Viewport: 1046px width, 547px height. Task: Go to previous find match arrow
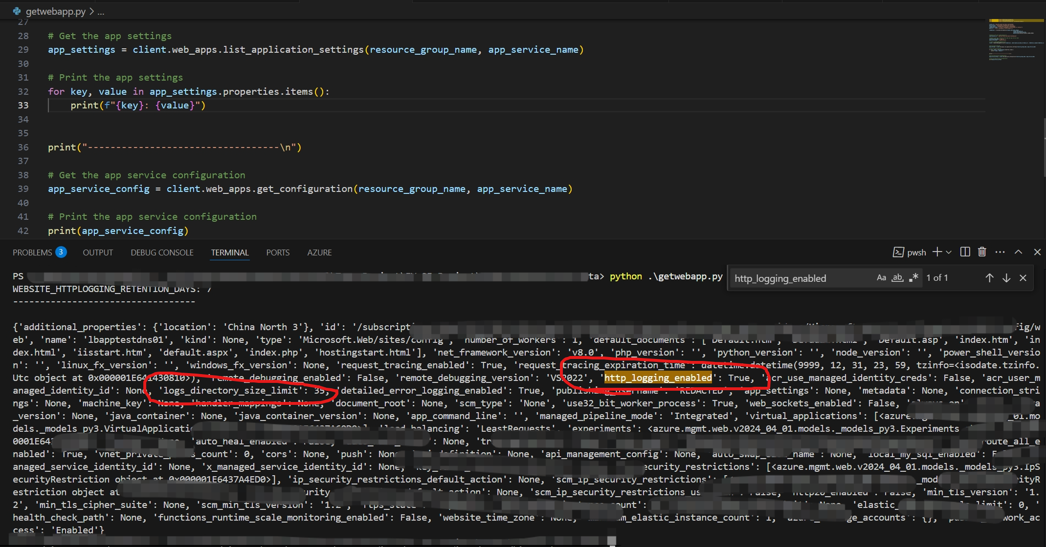[x=989, y=278]
